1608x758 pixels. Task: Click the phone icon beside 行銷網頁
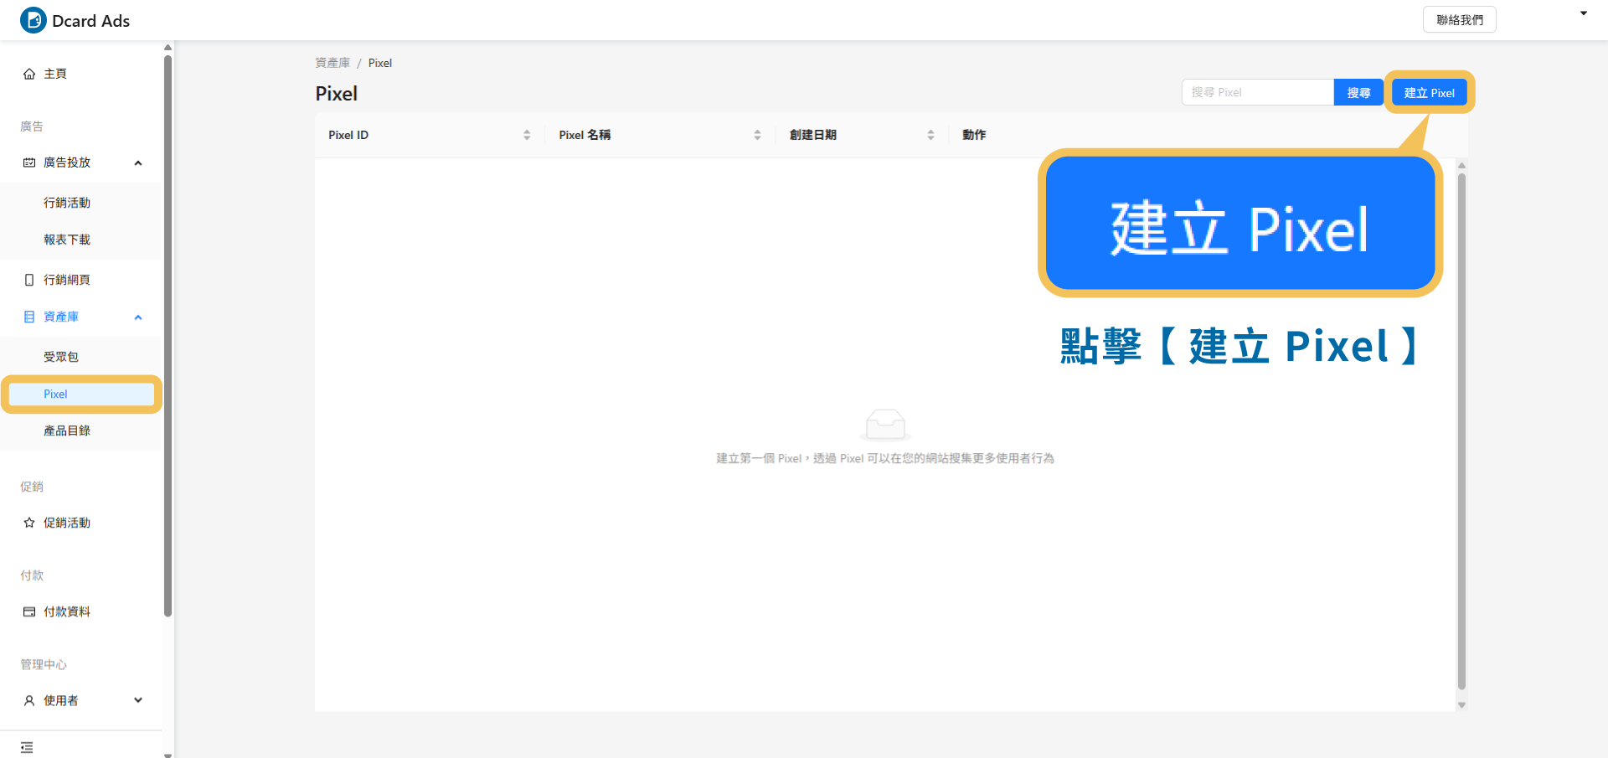click(x=28, y=279)
